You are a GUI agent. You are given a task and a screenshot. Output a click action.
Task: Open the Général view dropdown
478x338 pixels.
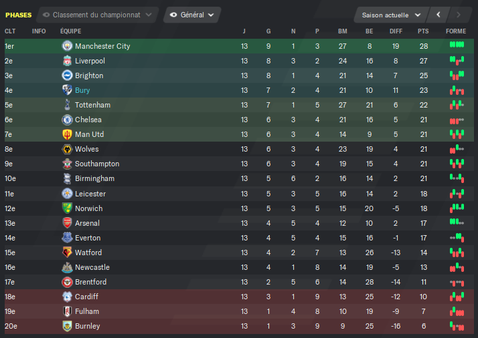(x=192, y=15)
